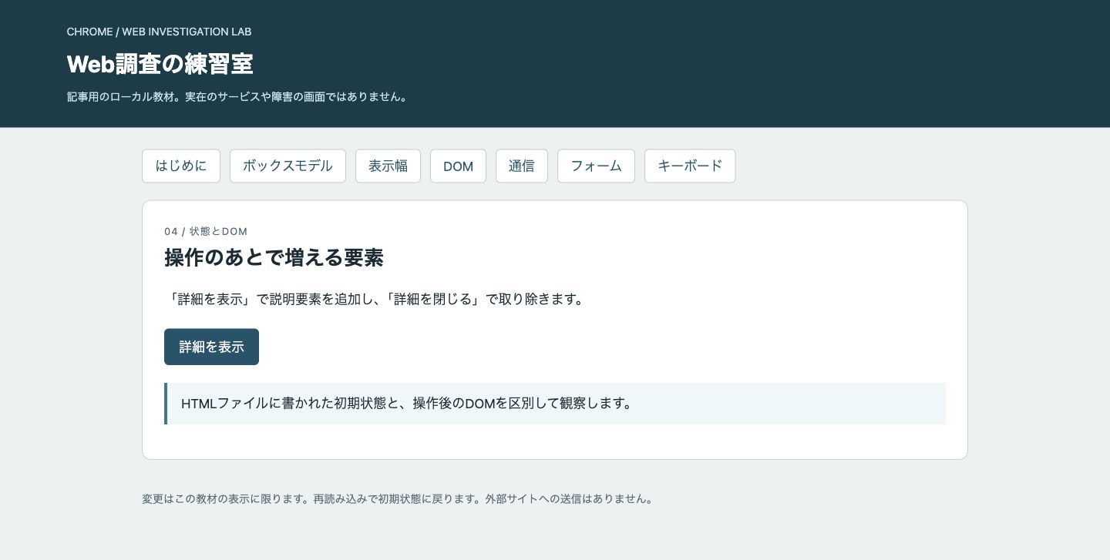
Task: Open the 通信 tab
Action: (522, 166)
